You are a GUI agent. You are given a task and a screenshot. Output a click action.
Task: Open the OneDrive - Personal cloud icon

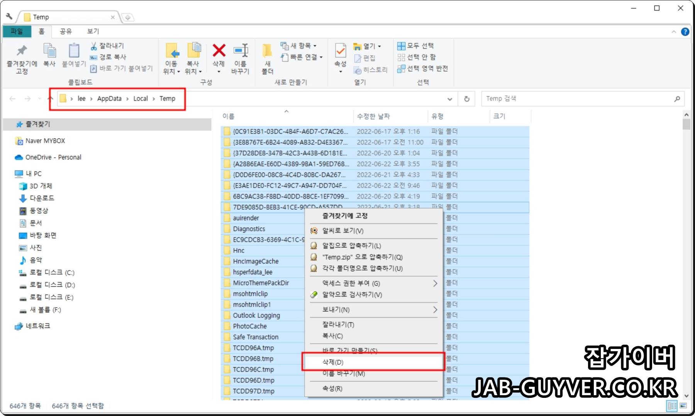pos(18,157)
